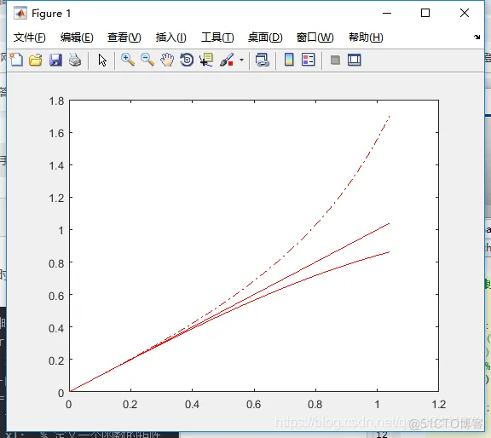Maximize the Figure 1 window
This screenshot has height=438, width=491.
(x=425, y=13)
